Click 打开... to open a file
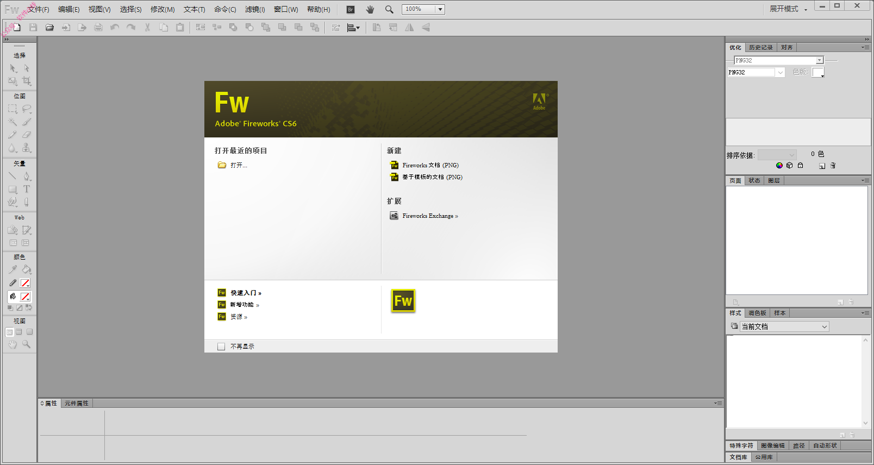This screenshot has height=465, width=874. coord(239,165)
